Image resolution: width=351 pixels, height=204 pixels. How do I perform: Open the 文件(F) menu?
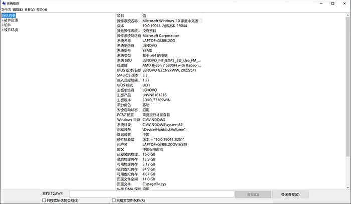point(6,9)
